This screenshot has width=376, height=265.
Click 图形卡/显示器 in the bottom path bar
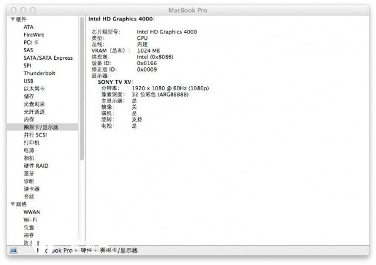click(x=118, y=250)
